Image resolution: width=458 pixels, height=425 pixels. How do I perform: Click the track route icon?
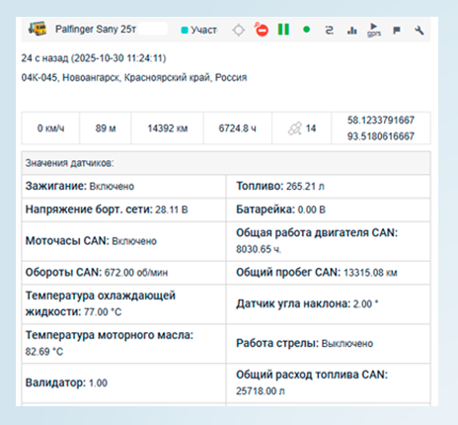pyautogui.click(x=329, y=31)
